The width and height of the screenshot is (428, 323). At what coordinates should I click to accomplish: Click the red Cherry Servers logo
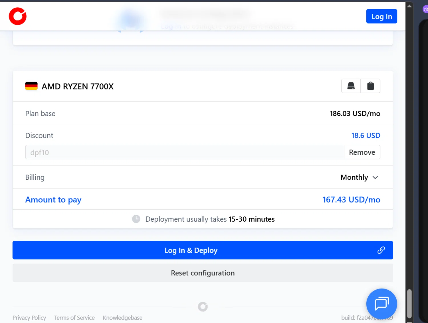click(x=18, y=16)
